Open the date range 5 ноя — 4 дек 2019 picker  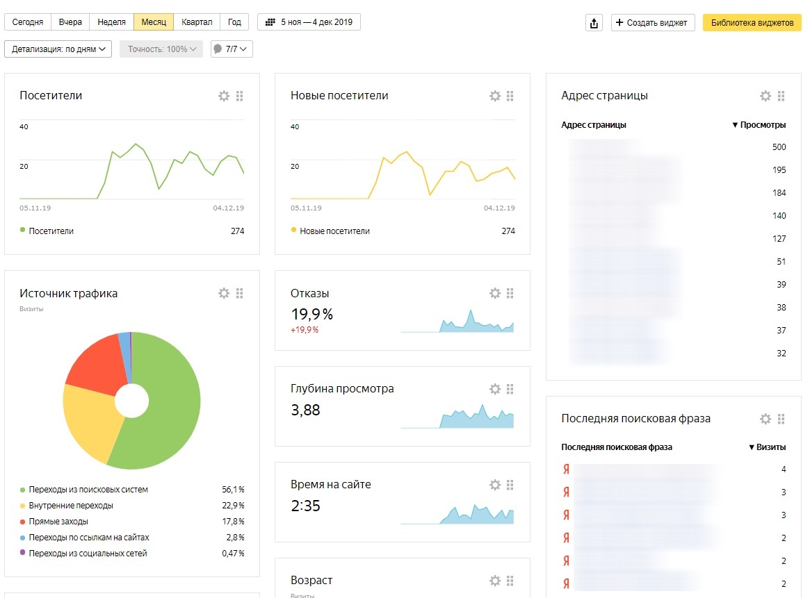click(309, 22)
